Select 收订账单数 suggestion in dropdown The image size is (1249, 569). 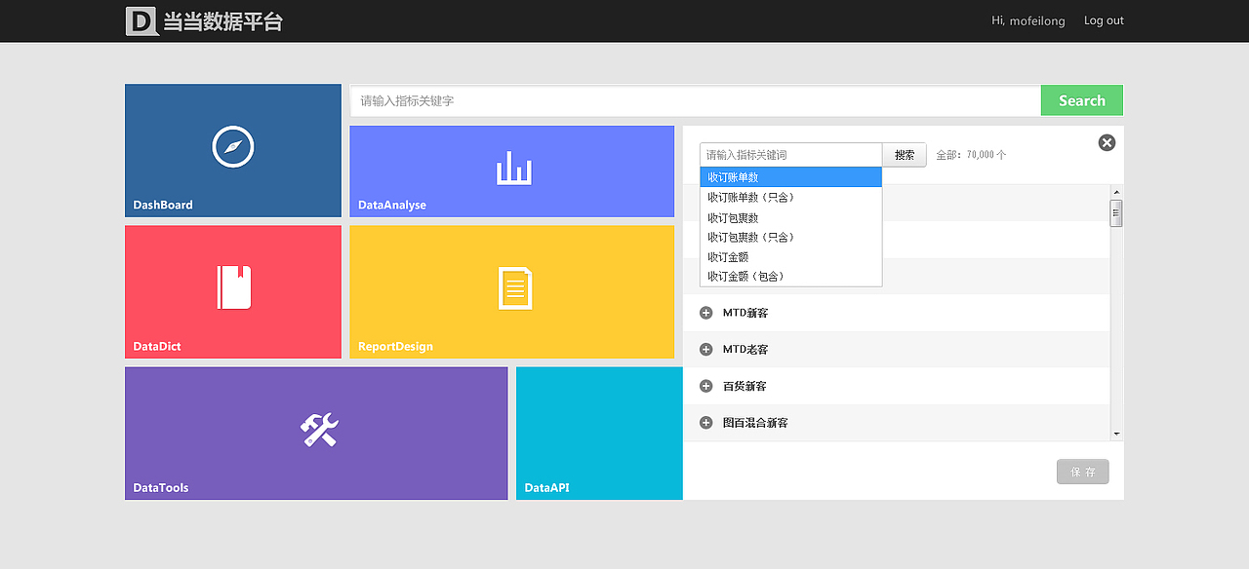coord(790,177)
